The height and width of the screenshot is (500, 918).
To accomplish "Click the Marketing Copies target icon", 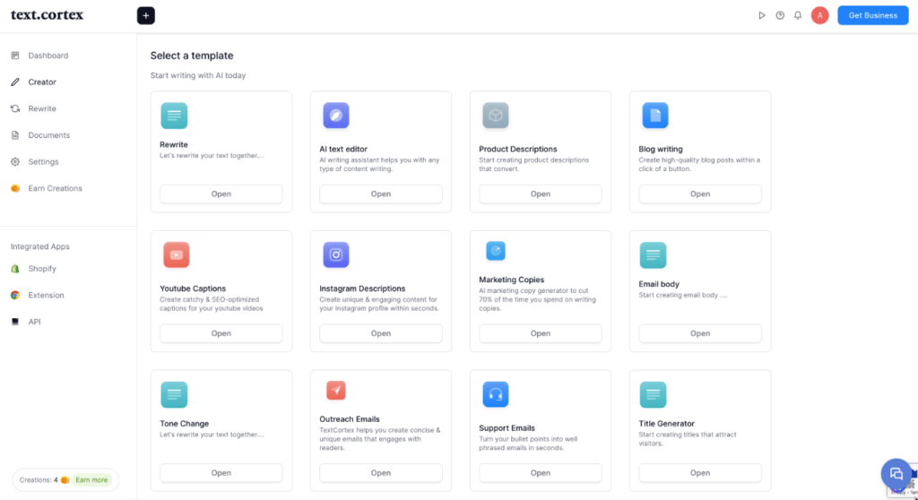I will tap(495, 251).
